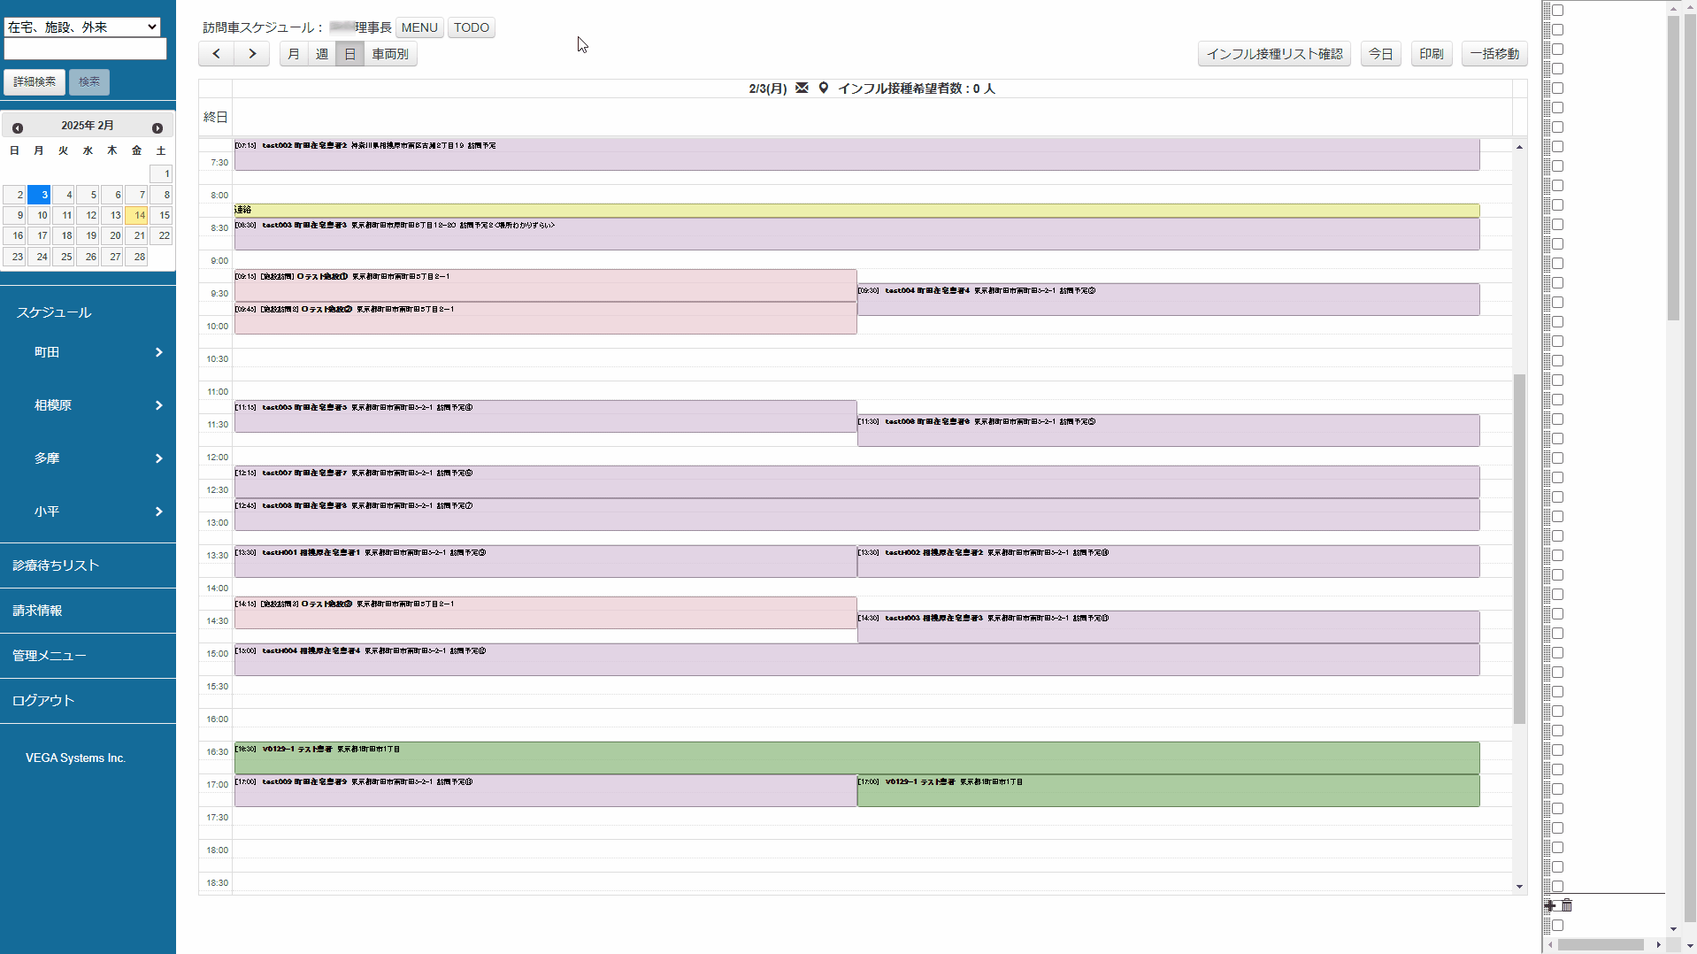Switch to 月 month view
This screenshot has height=954, width=1697.
point(294,54)
